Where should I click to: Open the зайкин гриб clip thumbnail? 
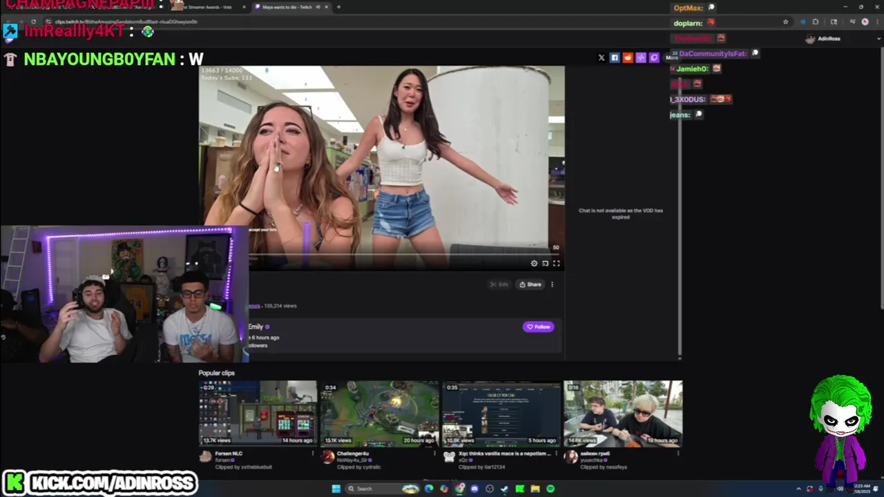click(x=623, y=413)
